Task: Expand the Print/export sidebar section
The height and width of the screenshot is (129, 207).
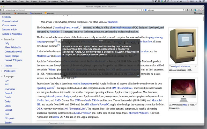Action: (10, 71)
